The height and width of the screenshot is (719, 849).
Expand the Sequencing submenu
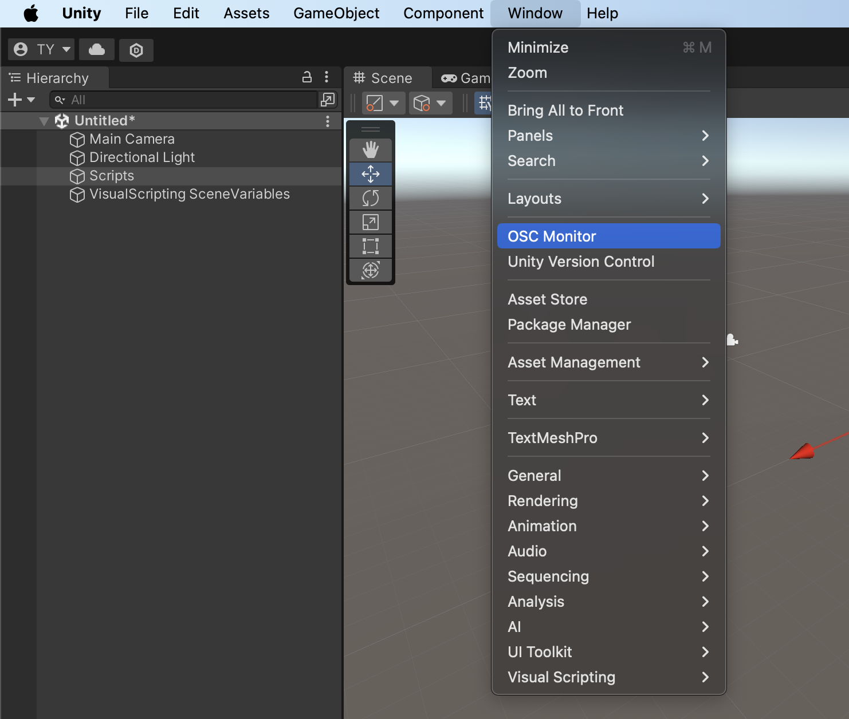[x=609, y=576]
